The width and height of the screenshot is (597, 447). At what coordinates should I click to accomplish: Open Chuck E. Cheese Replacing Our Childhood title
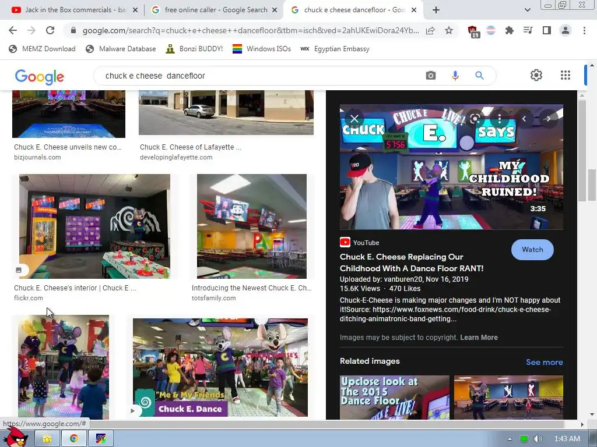[x=412, y=262]
